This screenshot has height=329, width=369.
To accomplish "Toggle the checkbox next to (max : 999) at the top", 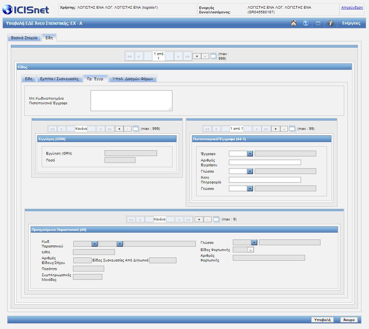I will pos(213,56).
